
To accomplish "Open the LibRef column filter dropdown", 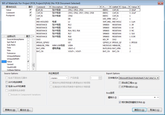I will click(x=120, y=7).
